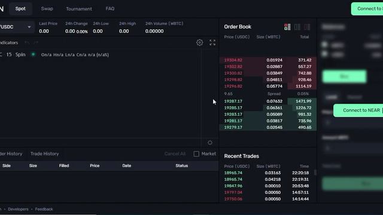383x215 pixels.
Task: Open the chart settings gear icon
Action: click(x=199, y=42)
